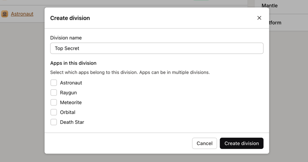This screenshot has width=308, height=162.
Task: Check the Astronaut app checkbox
Action: pos(54,83)
